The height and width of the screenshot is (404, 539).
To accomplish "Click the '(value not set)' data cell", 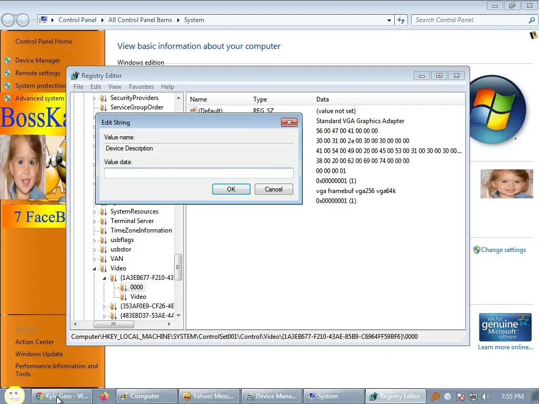I will coord(336,111).
